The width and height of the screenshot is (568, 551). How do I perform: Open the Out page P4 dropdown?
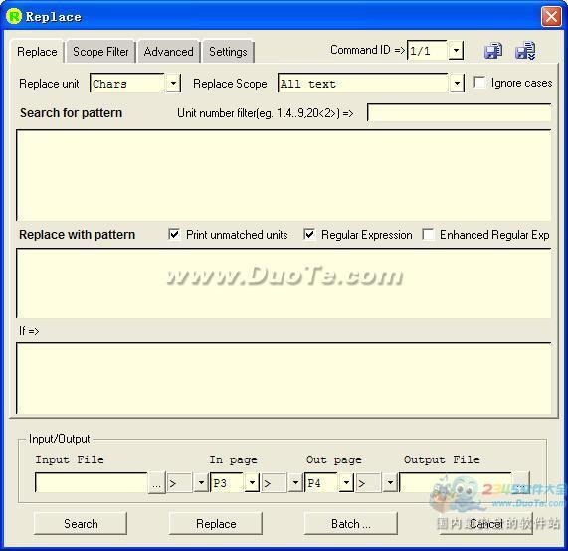346,483
